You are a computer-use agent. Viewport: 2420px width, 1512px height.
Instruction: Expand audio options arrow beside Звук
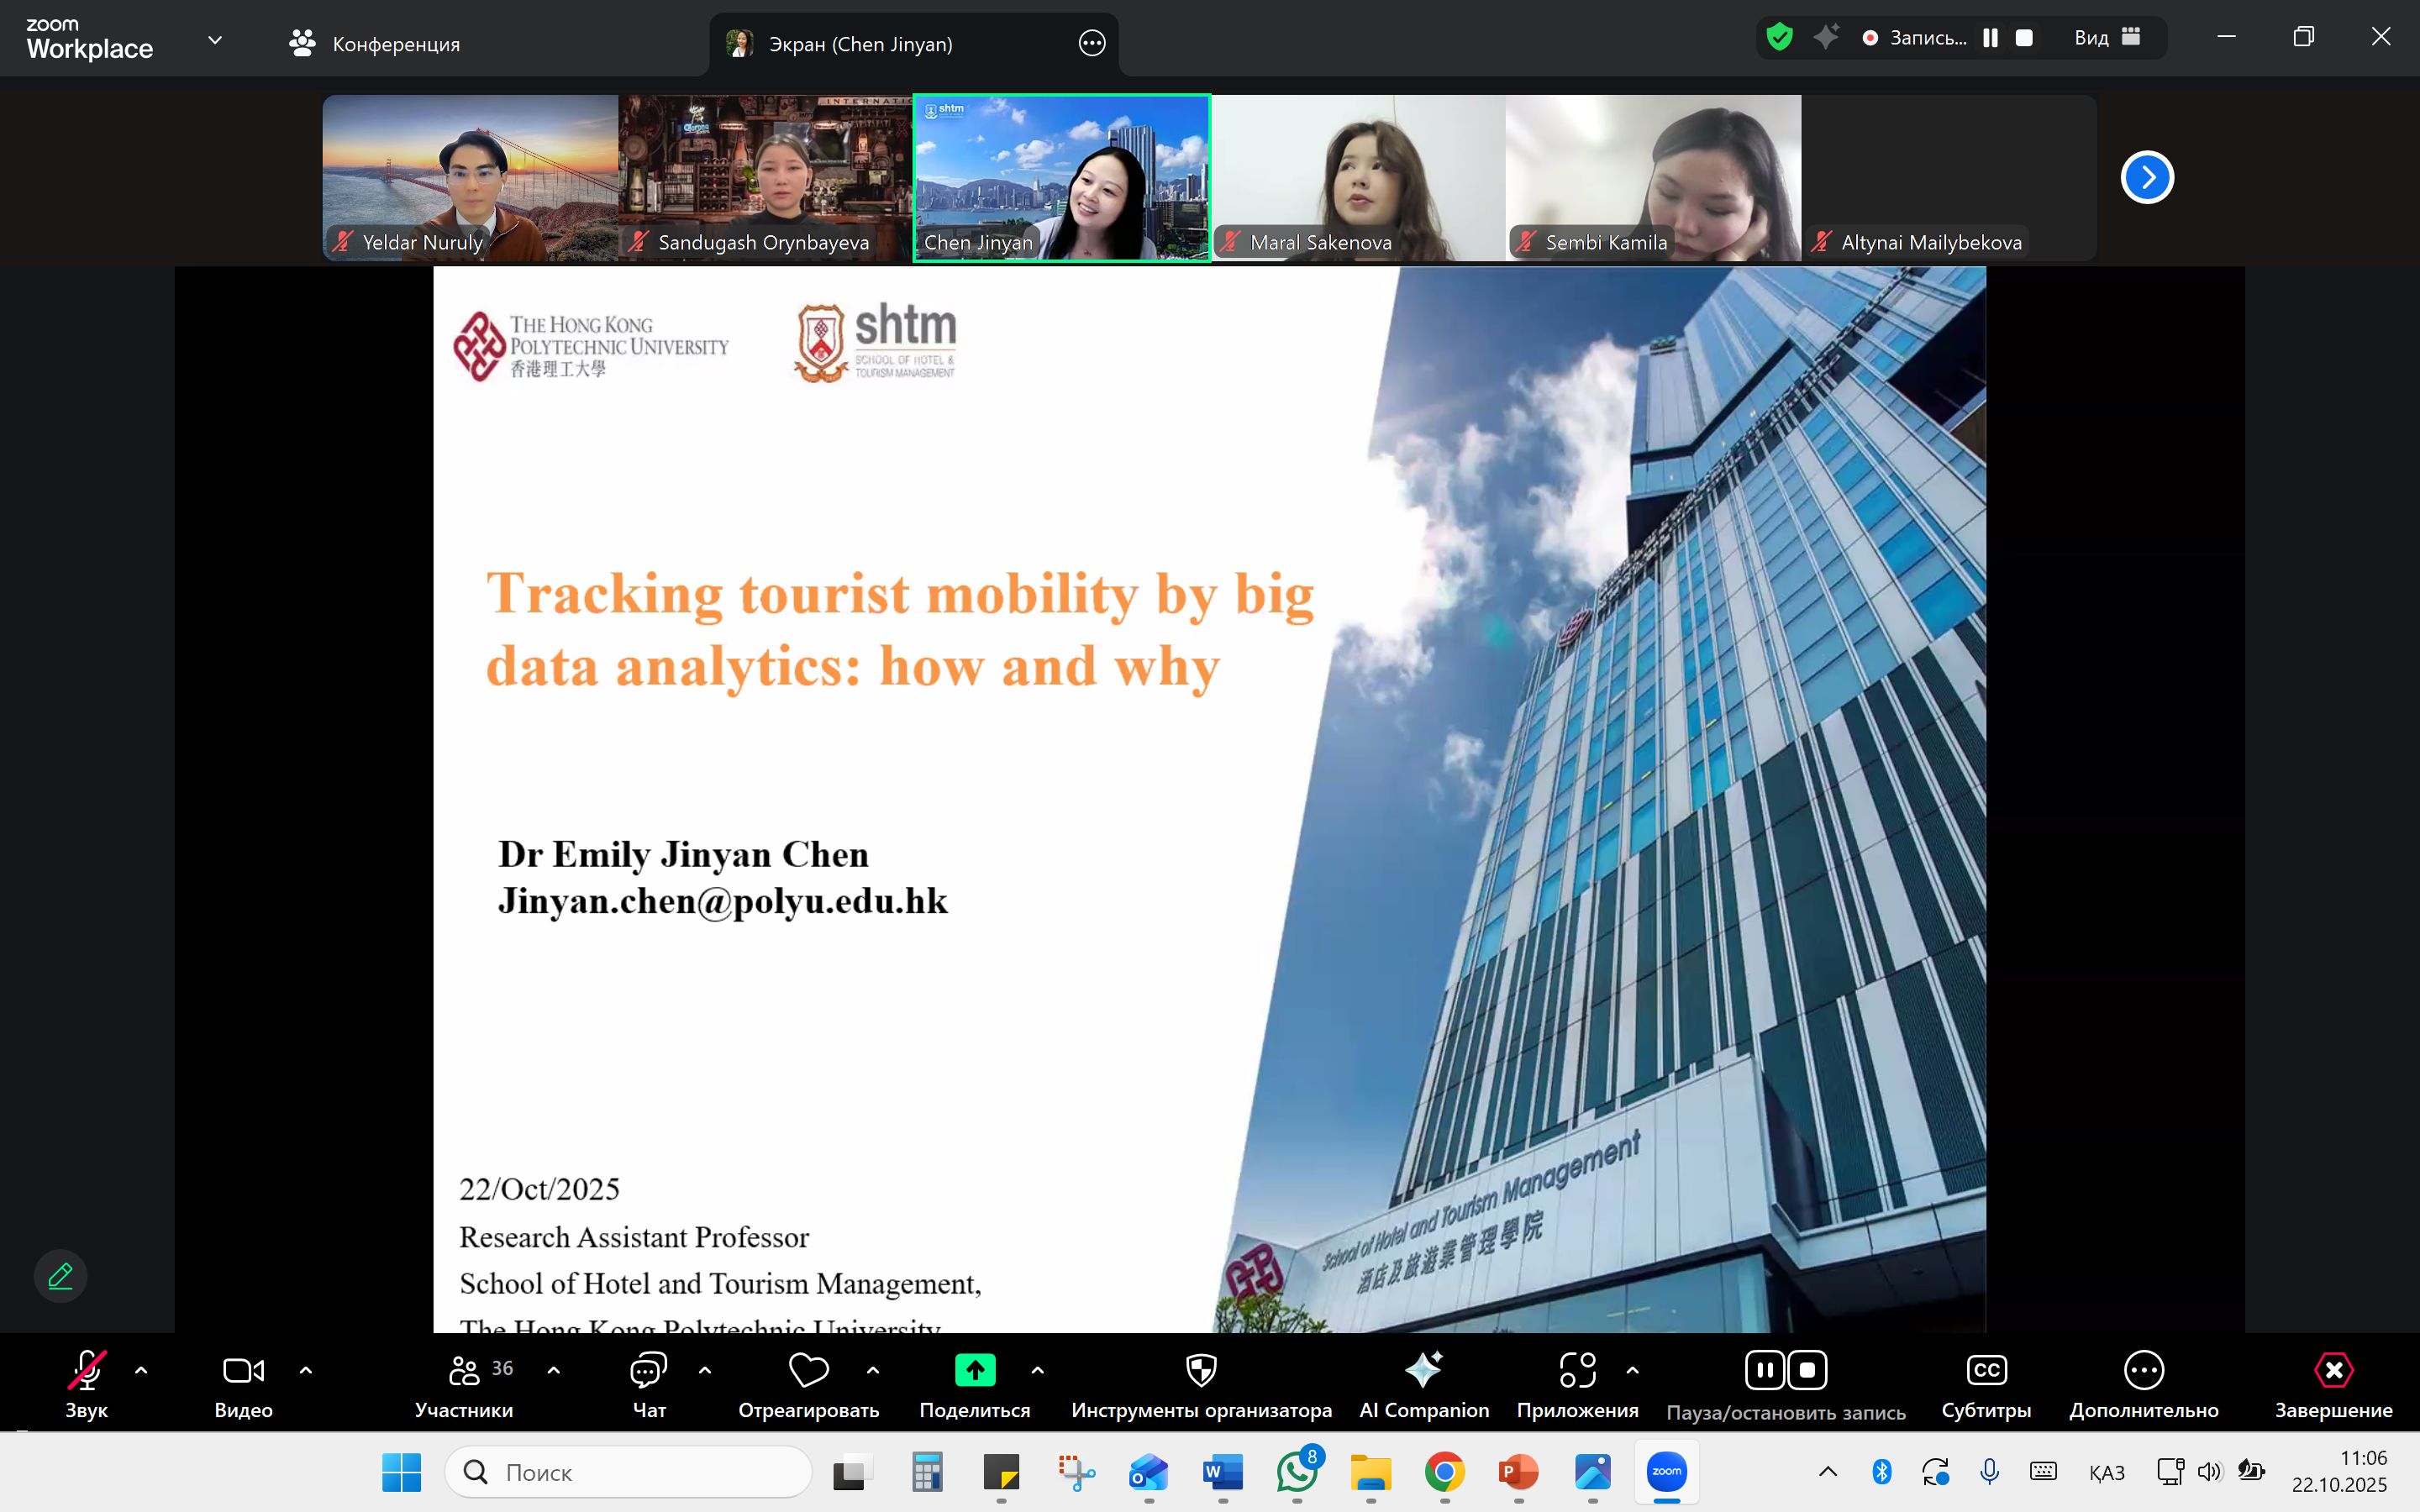141,1370
